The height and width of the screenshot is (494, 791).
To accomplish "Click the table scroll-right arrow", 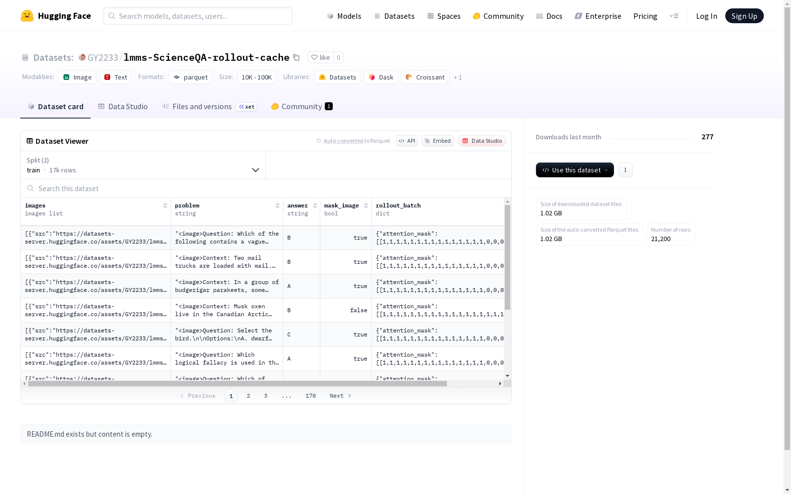I will click(x=500, y=383).
